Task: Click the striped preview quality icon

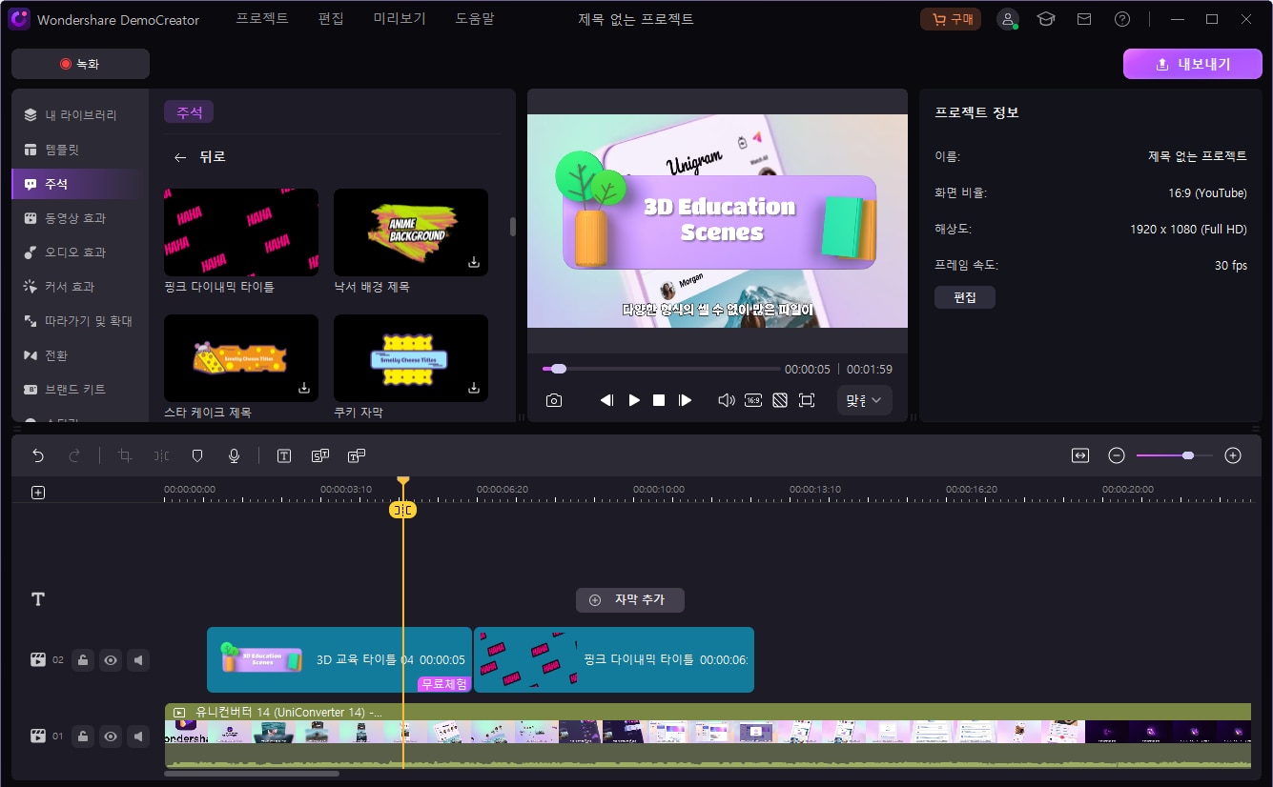Action: (780, 401)
